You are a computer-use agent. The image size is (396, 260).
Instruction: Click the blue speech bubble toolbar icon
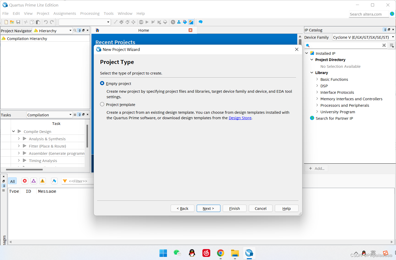pyautogui.click(x=201, y=22)
